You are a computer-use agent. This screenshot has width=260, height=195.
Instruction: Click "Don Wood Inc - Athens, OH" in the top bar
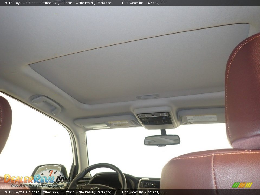144,3
